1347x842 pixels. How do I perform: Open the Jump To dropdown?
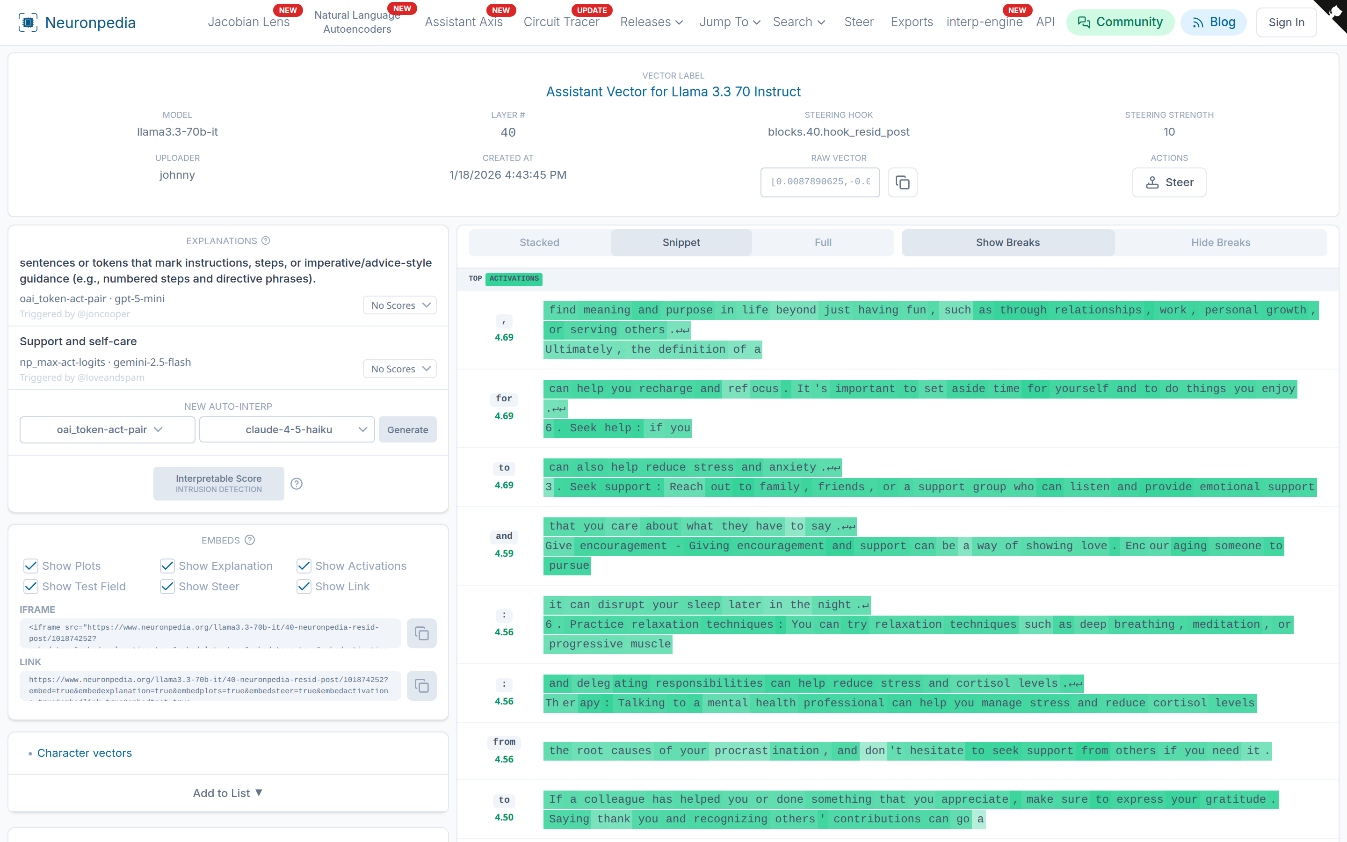coord(729,22)
